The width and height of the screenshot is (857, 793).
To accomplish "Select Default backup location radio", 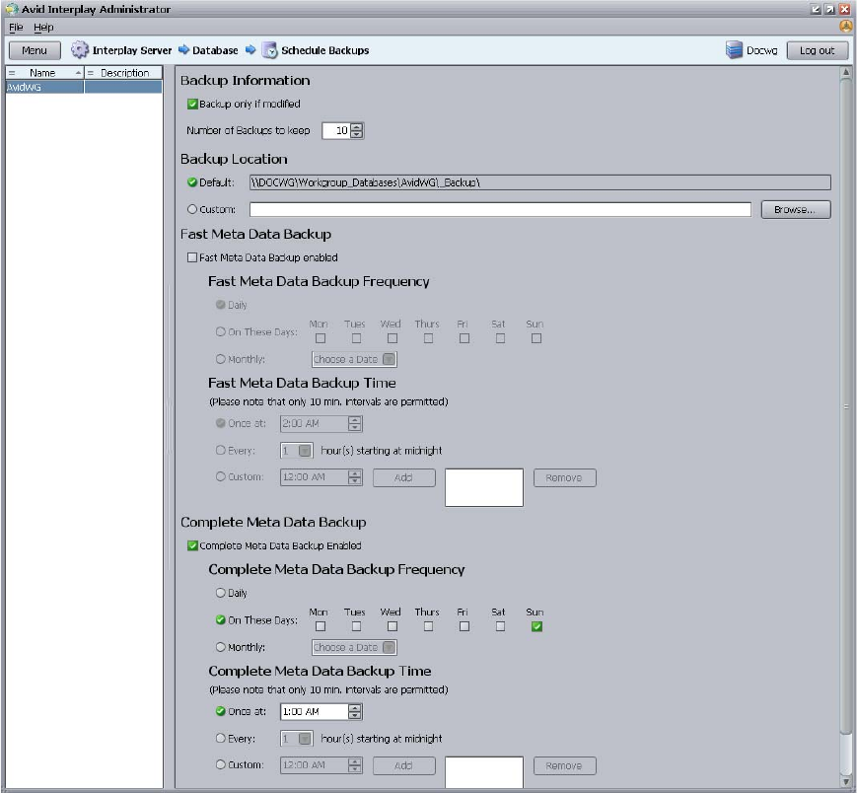I will pyautogui.click(x=192, y=182).
